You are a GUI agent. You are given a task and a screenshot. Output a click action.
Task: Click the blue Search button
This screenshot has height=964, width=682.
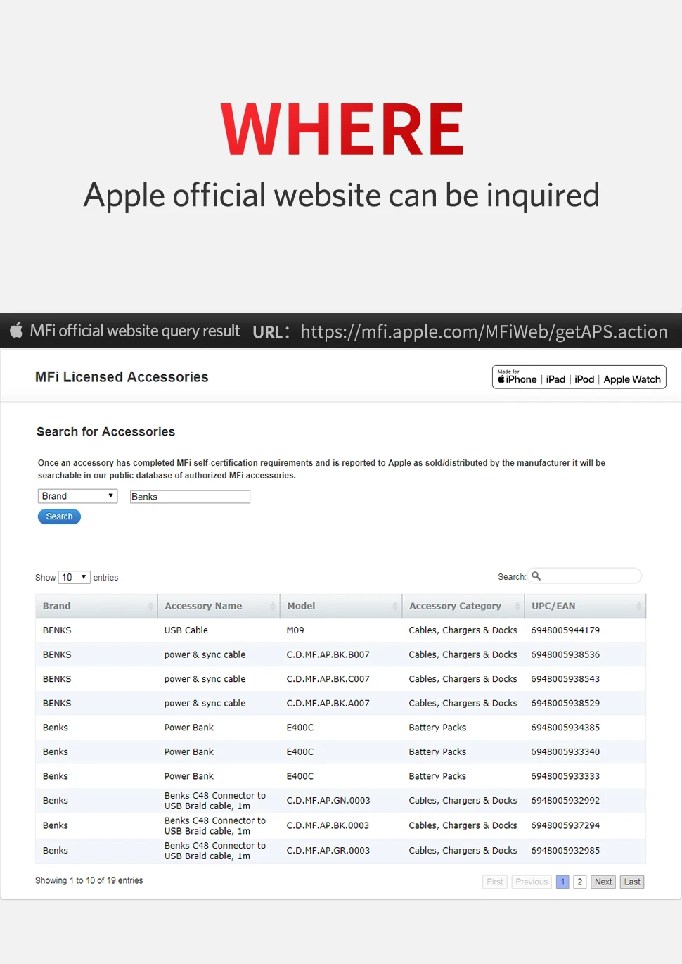[59, 516]
